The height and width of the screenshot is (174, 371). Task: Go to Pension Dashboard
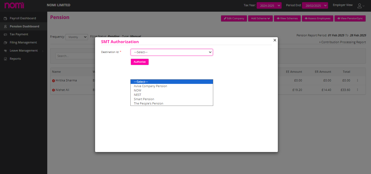[x=24, y=27]
